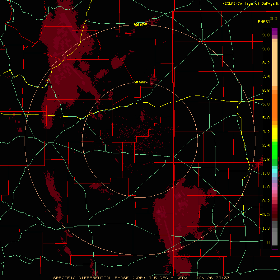Click the purple top of the color bar

(275, 31)
